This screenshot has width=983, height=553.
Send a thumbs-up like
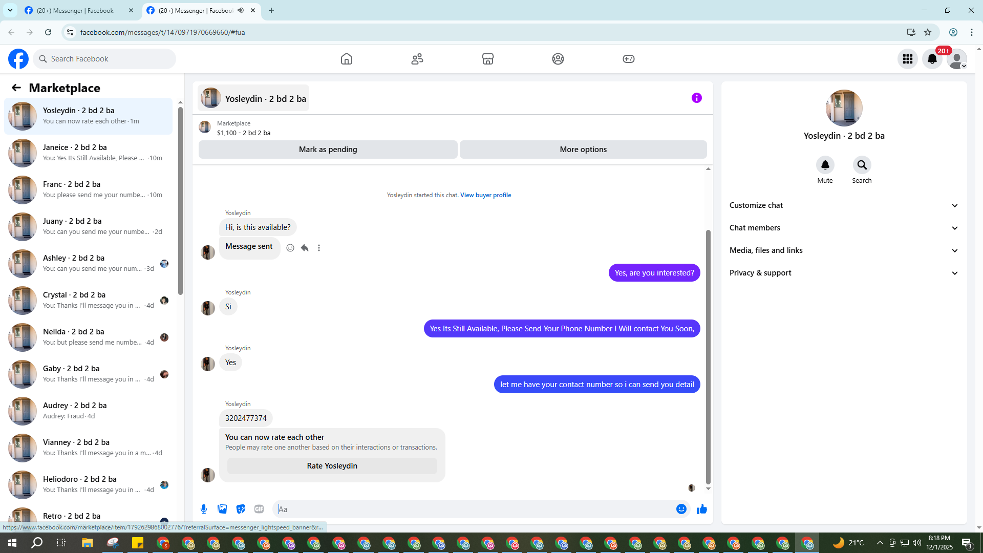pos(702,509)
